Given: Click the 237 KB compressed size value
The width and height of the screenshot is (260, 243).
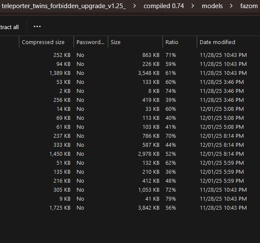Looking at the screenshot, I should point(62,136).
